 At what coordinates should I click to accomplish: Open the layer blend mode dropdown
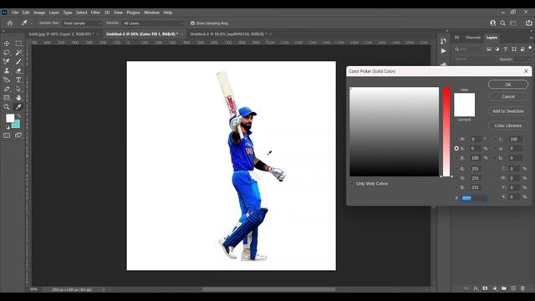tap(475, 59)
